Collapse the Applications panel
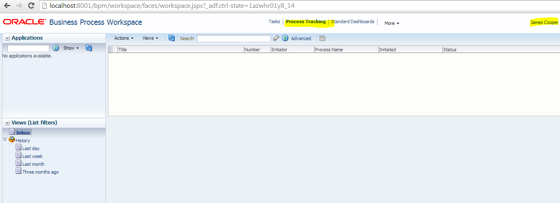The height and width of the screenshot is (203, 560). (x=7, y=38)
